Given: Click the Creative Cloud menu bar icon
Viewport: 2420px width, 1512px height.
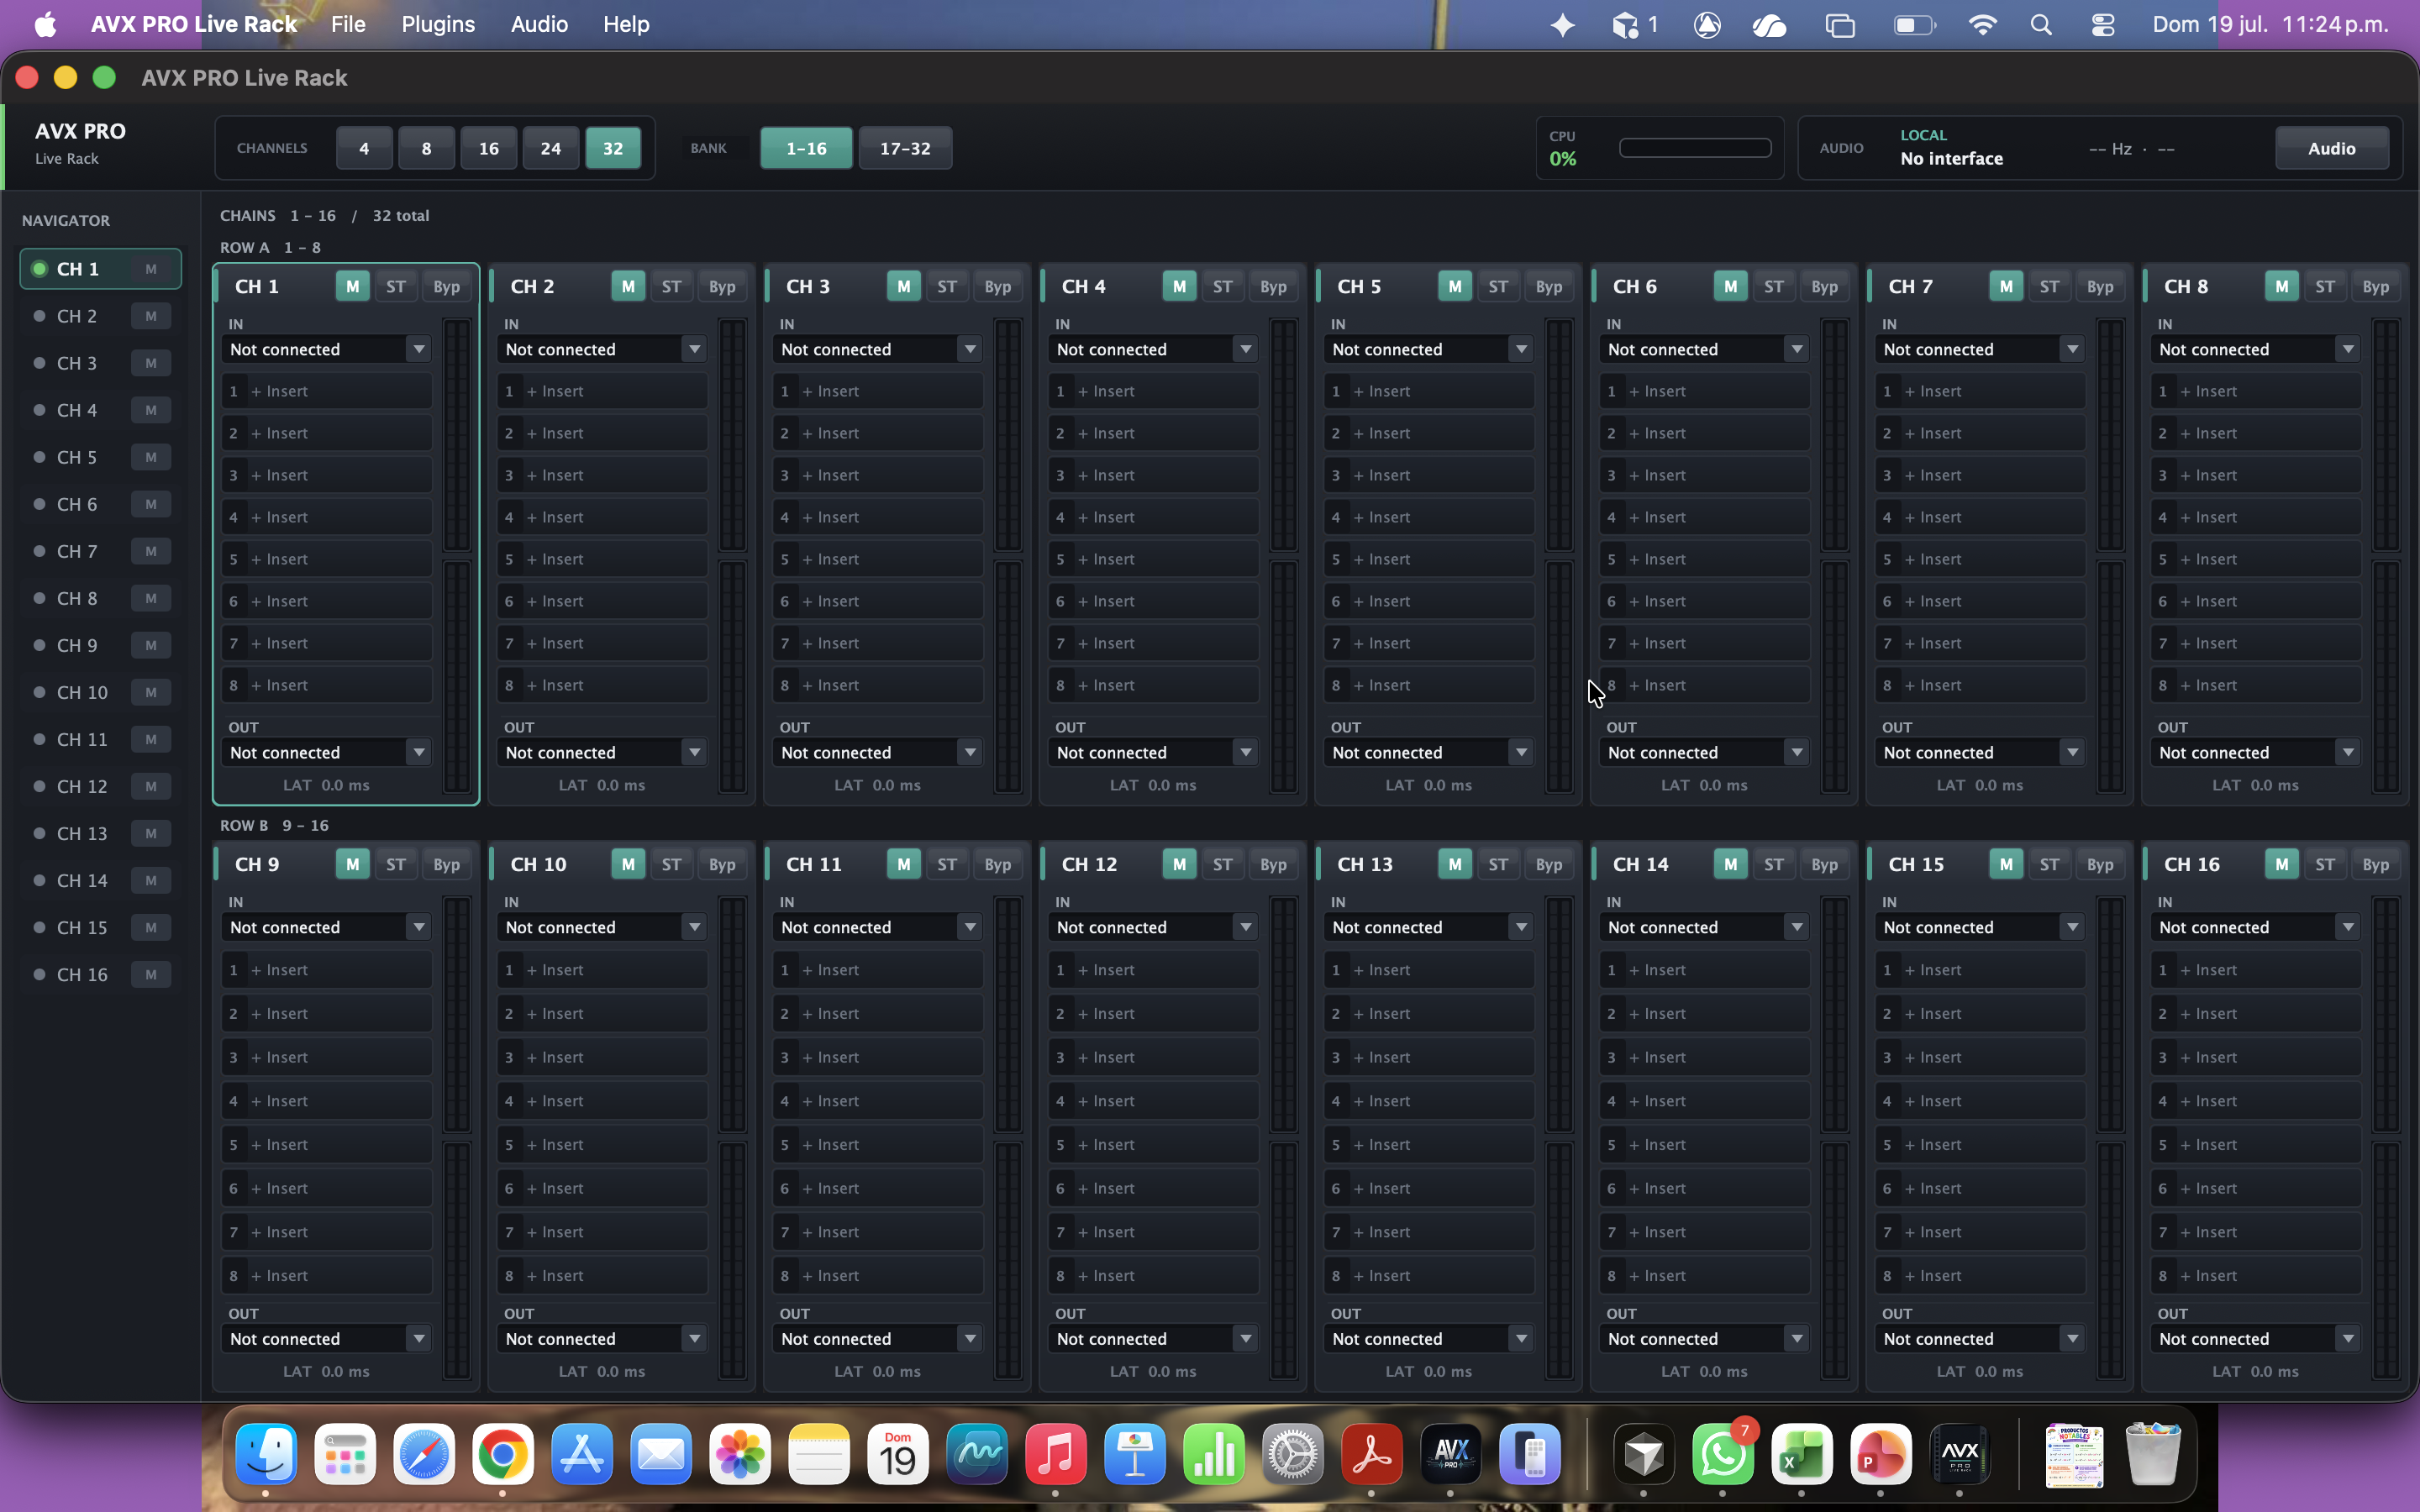Looking at the screenshot, I should click(1769, 24).
